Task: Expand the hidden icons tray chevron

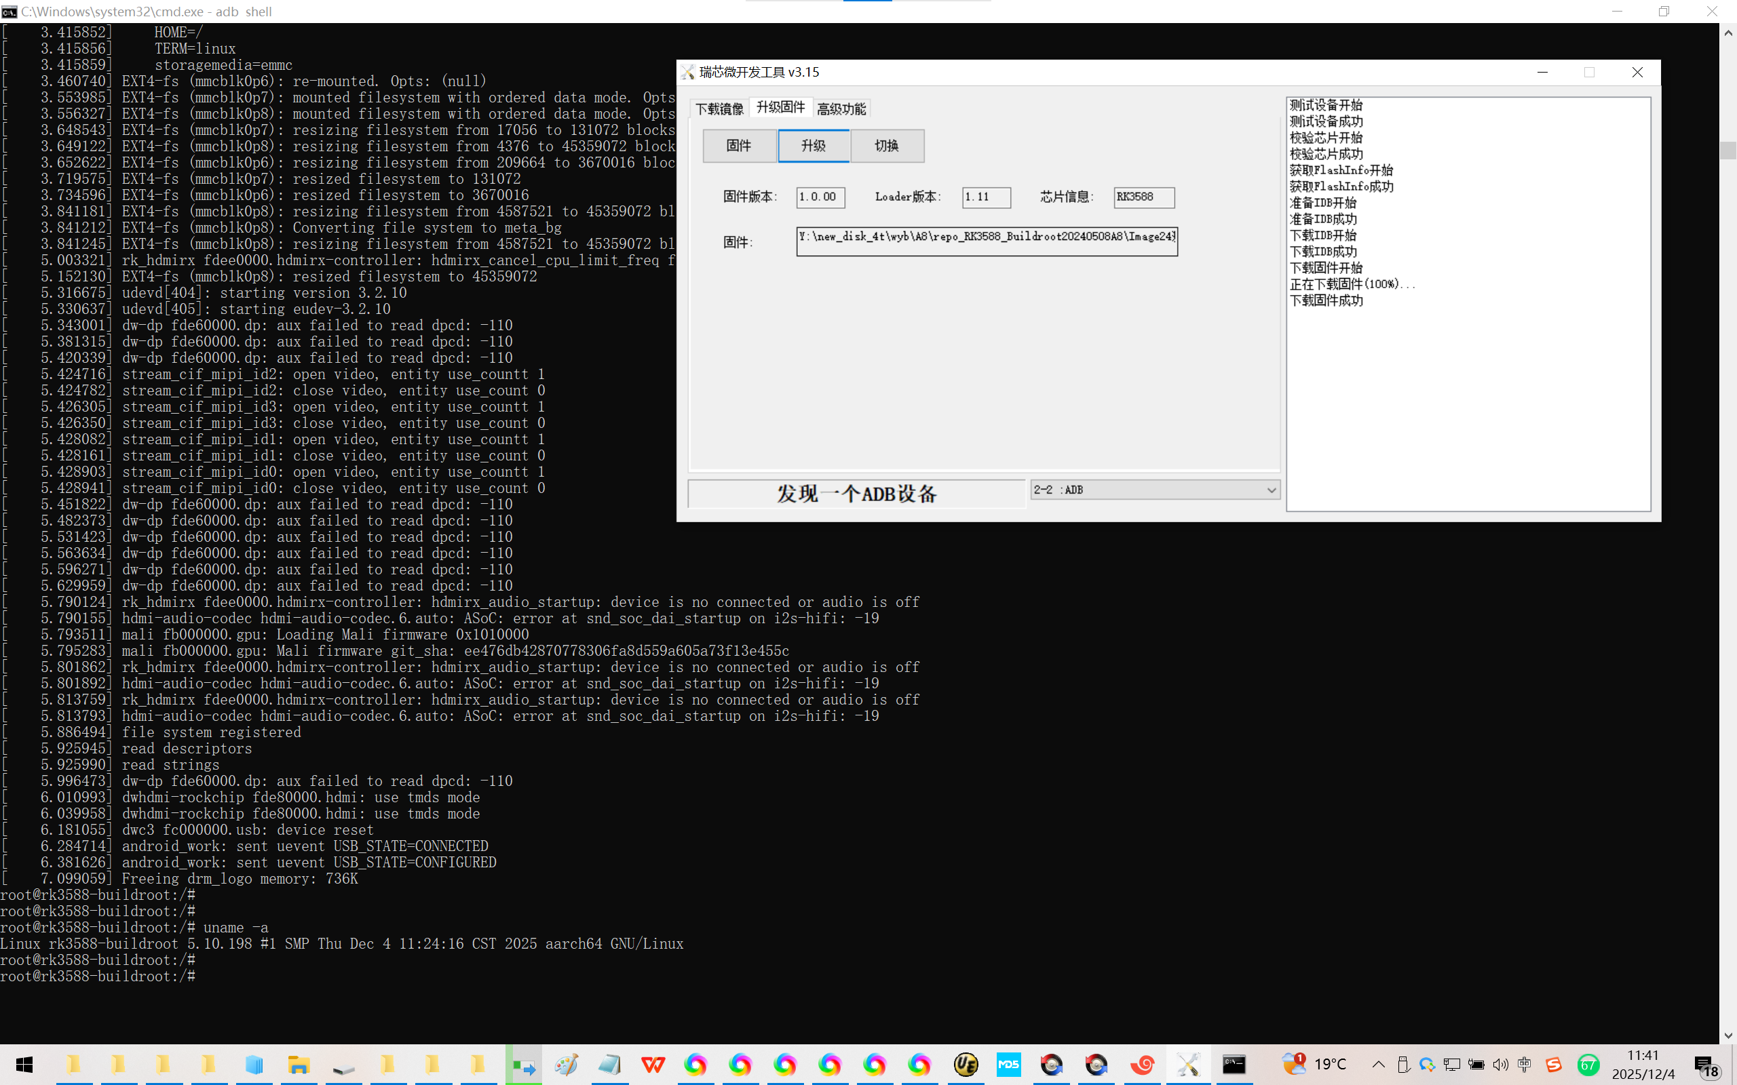Action: tap(1378, 1065)
